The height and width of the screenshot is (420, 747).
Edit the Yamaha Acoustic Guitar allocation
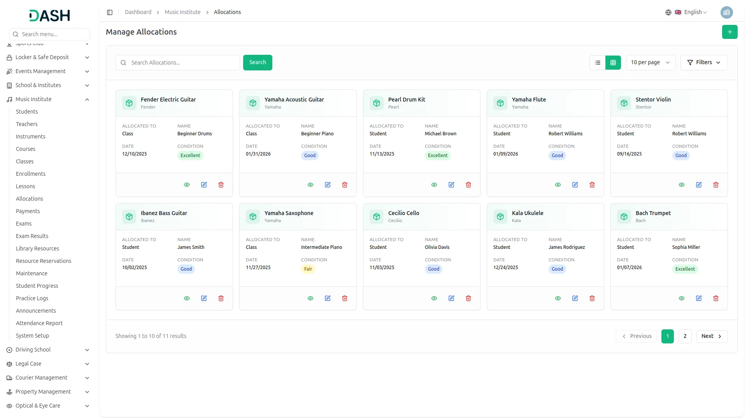[328, 185]
